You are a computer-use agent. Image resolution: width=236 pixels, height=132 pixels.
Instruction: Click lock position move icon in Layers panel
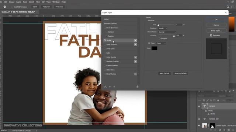click(x=211, y=100)
